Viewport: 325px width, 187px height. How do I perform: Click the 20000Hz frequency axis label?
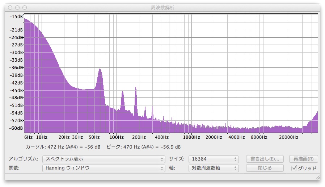pyautogui.click(x=289, y=137)
